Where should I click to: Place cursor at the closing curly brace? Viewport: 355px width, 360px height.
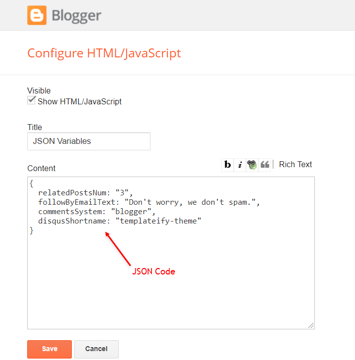tap(32, 230)
